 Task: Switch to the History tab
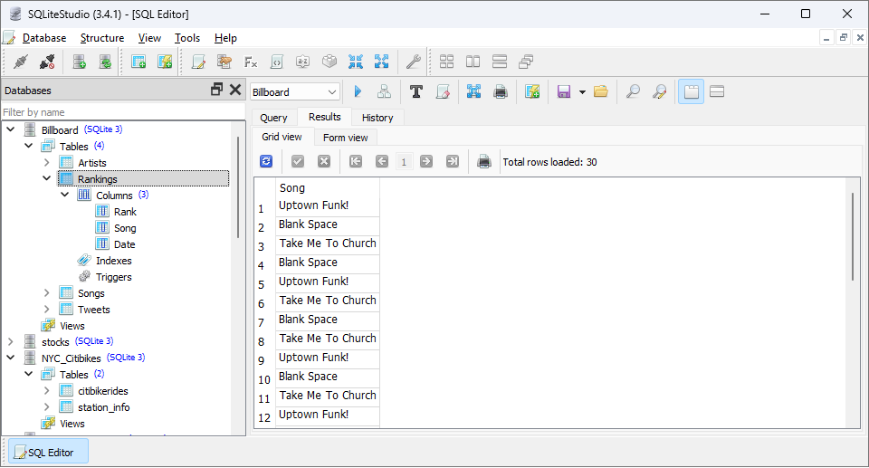(x=377, y=118)
